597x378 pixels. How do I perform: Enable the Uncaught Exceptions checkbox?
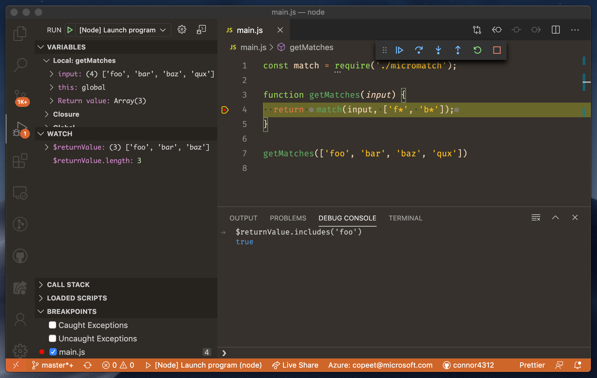tap(53, 339)
